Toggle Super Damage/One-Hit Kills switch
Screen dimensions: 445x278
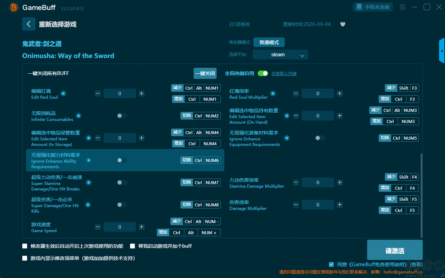(122, 205)
